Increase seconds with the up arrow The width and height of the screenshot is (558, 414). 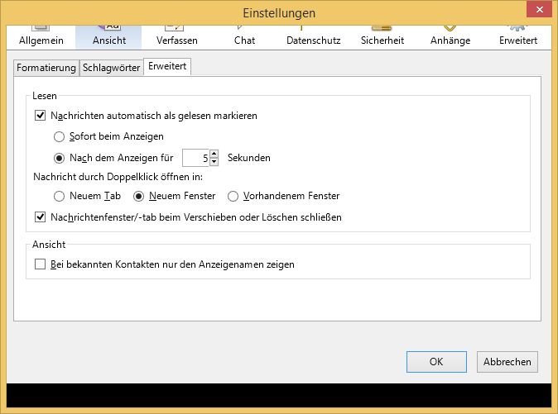[x=214, y=154]
